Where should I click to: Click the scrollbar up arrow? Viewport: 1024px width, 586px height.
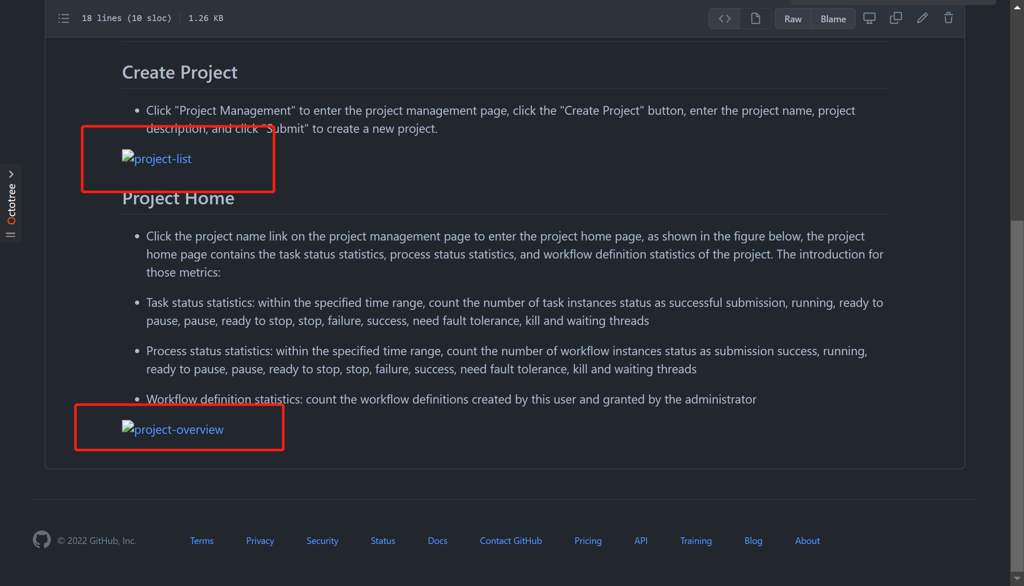pyautogui.click(x=1017, y=8)
